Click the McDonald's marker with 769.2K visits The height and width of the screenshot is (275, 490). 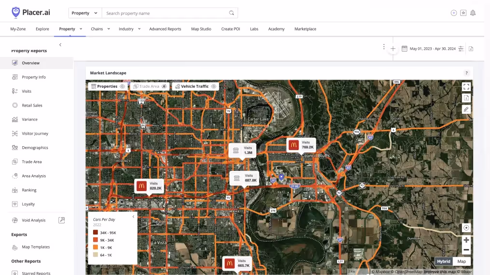[301, 145]
